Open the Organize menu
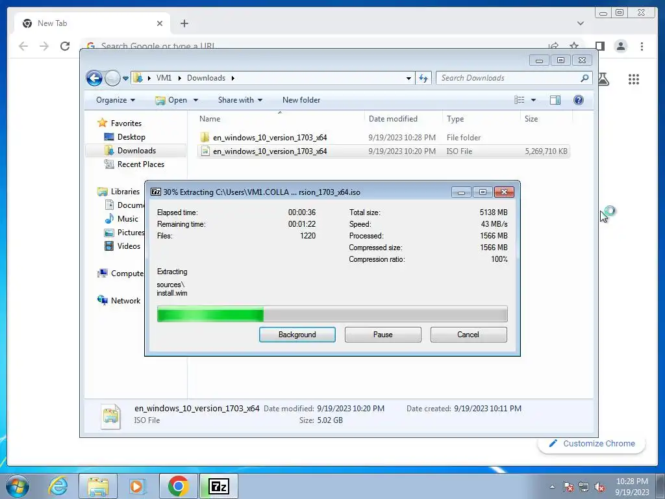The height and width of the screenshot is (499, 665). (x=116, y=100)
